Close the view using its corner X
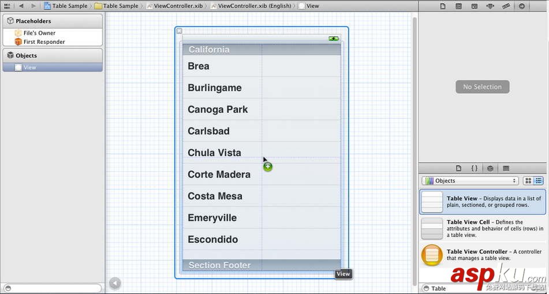The image size is (549, 294). [x=180, y=31]
